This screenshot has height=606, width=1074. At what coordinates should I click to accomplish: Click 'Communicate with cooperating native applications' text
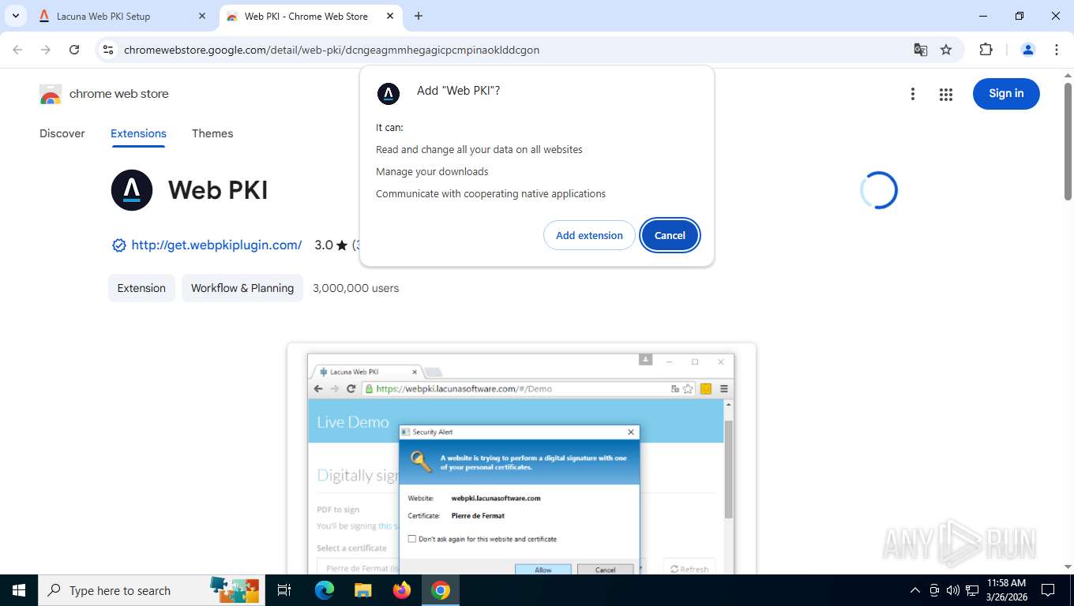[x=490, y=193]
